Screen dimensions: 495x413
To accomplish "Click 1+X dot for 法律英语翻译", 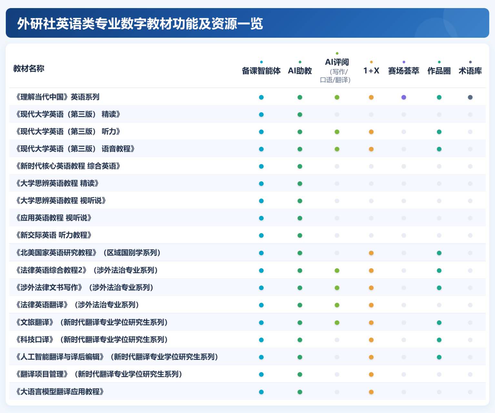I will pyautogui.click(x=371, y=305).
